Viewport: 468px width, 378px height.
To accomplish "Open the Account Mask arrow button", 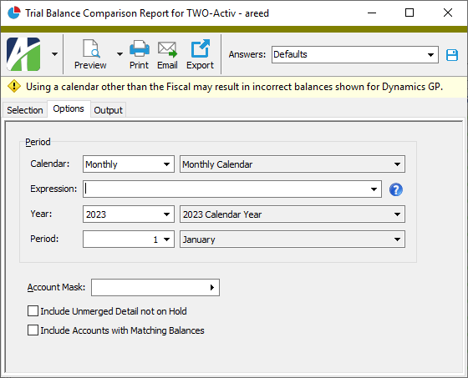I will (x=212, y=287).
